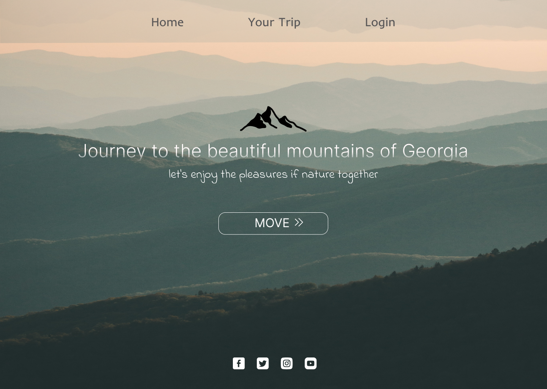Go to the Home nav item
Image resolution: width=547 pixels, height=389 pixels.
pos(167,22)
